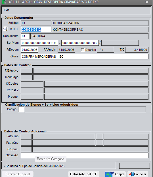Close the 401111 dialog window
This screenshot has height=177, width=153.
tap(147, 2)
